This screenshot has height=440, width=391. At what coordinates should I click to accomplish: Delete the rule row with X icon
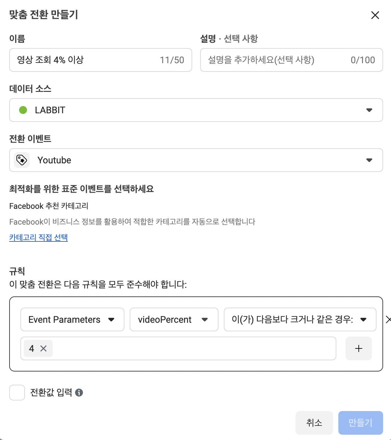(x=388, y=319)
